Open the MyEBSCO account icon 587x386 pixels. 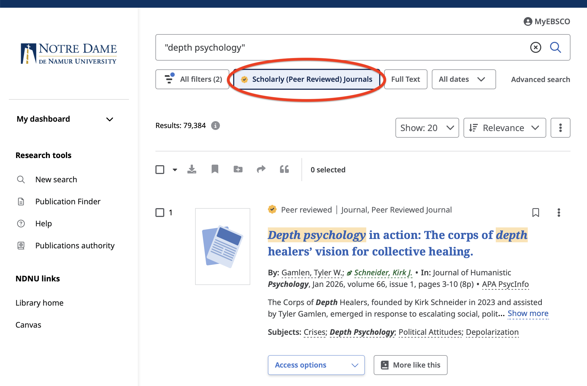528,21
